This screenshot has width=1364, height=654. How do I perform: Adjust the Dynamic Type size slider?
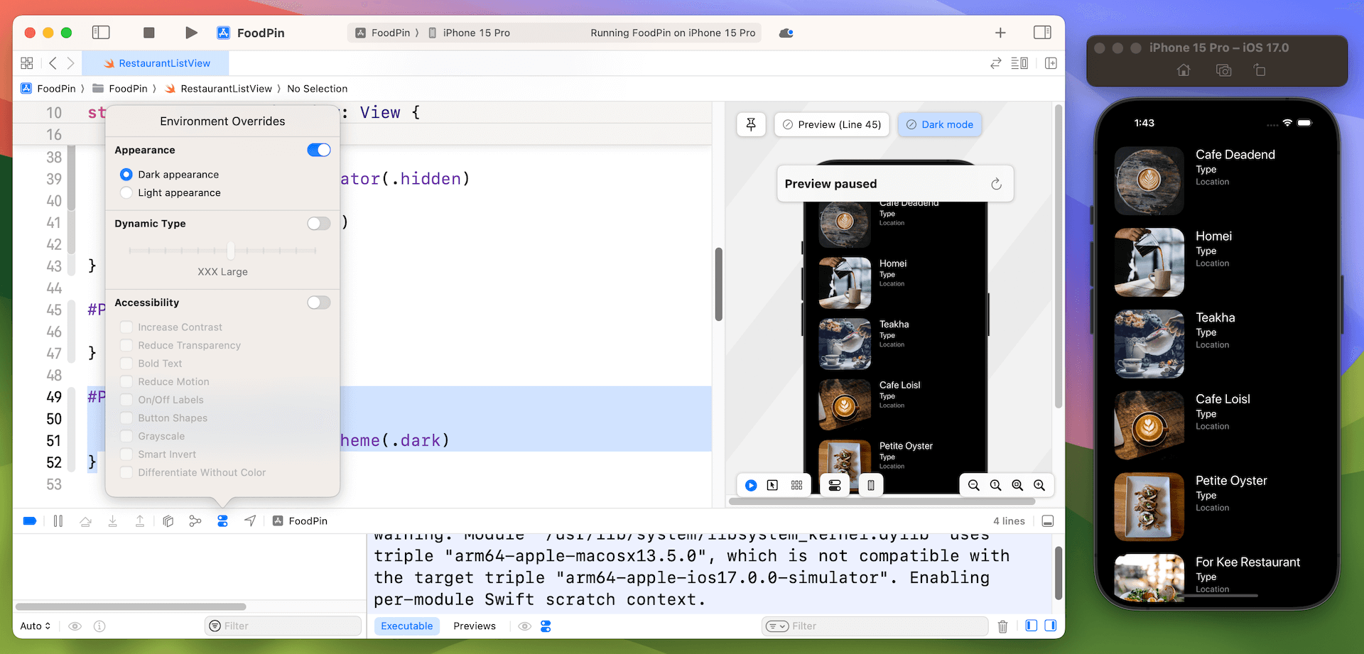click(x=231, y=251)
